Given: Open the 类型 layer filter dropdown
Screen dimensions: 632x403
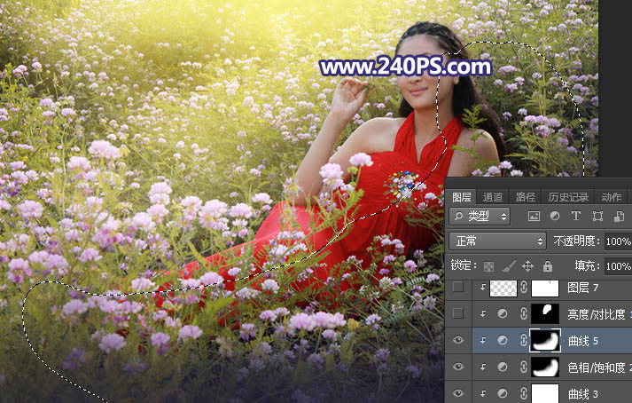Looking at the screenshot, I should pos(480,217).
